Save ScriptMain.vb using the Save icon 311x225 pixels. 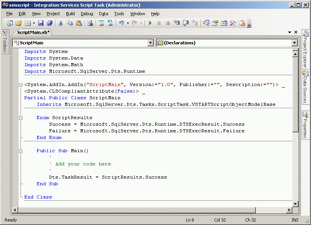tap(41, 23)
